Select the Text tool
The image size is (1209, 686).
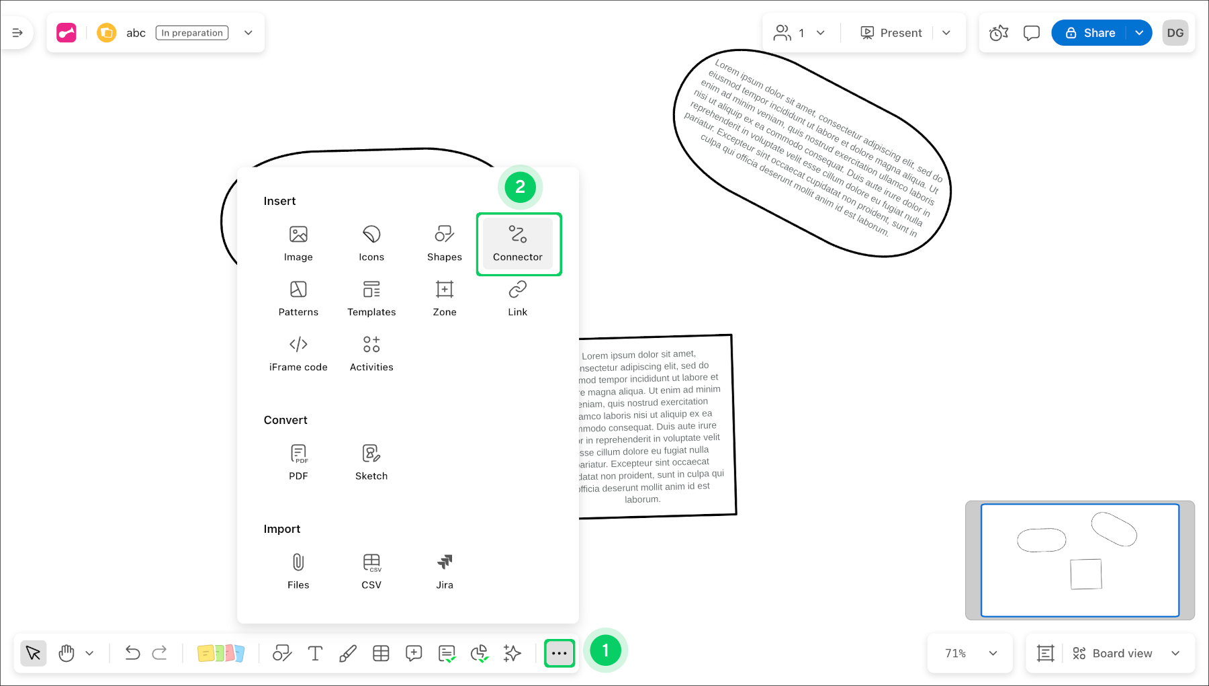(x=314, y=652)
